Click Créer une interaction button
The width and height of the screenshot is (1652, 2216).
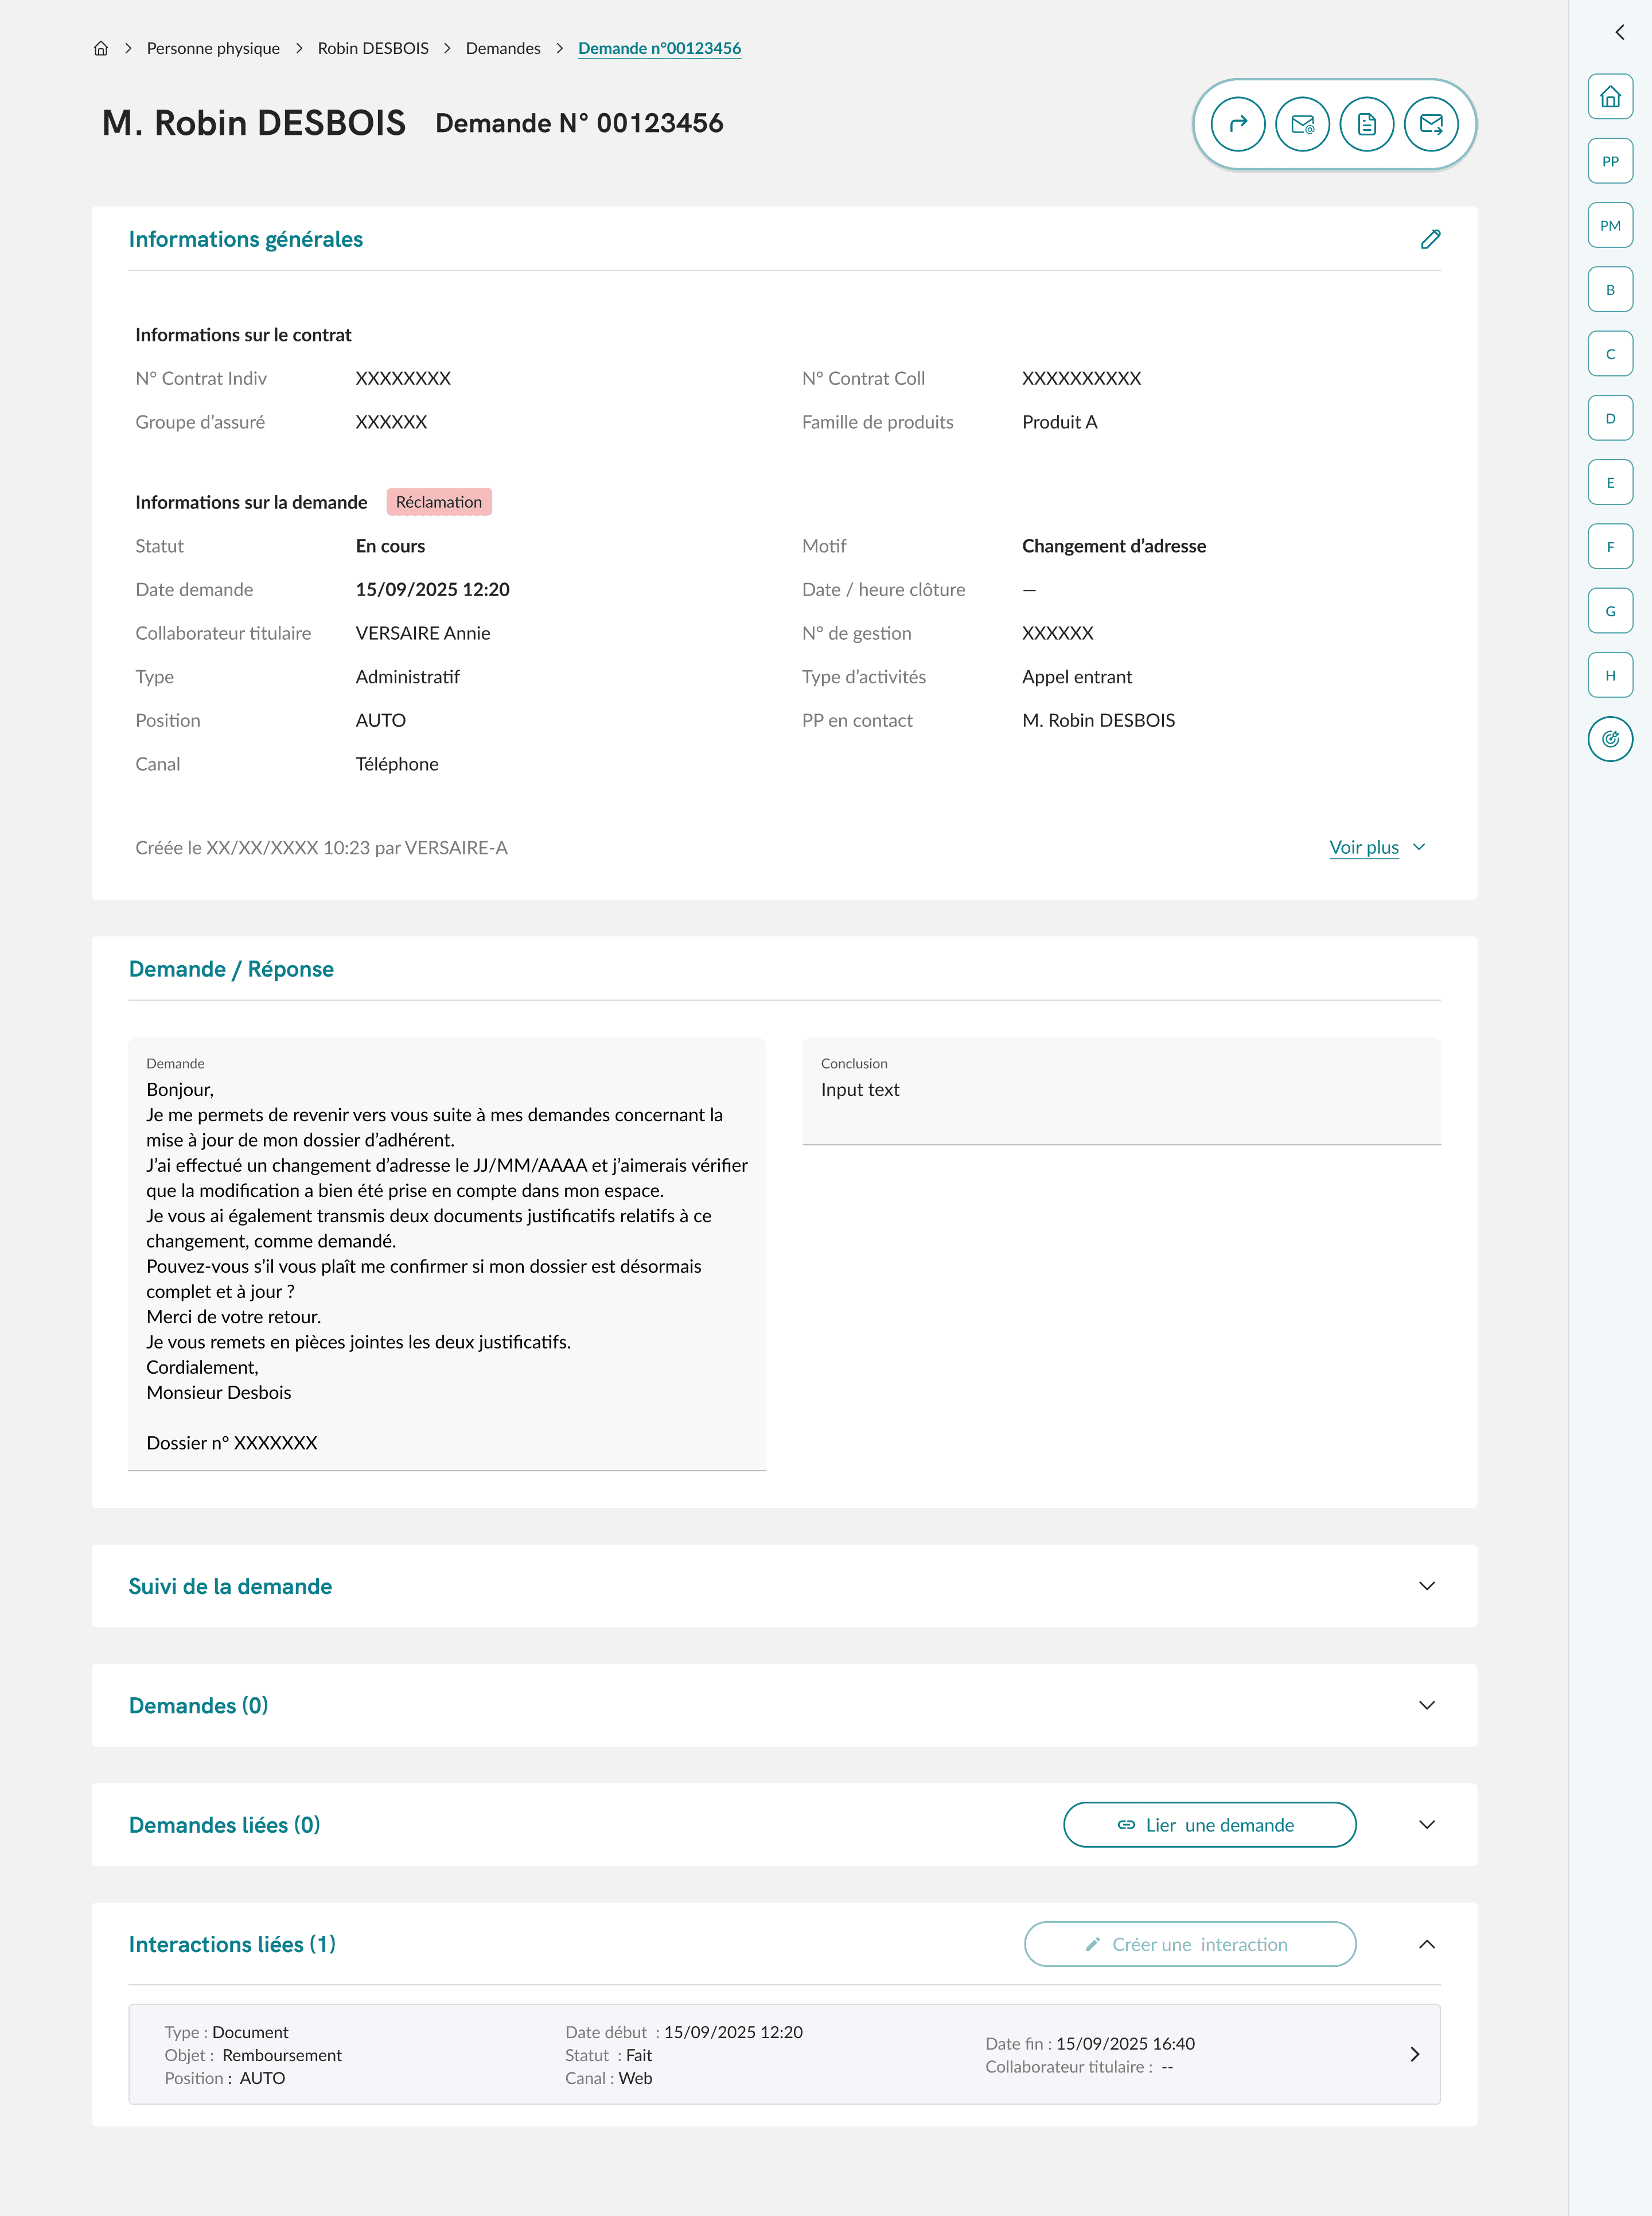coord(1189,1944)
